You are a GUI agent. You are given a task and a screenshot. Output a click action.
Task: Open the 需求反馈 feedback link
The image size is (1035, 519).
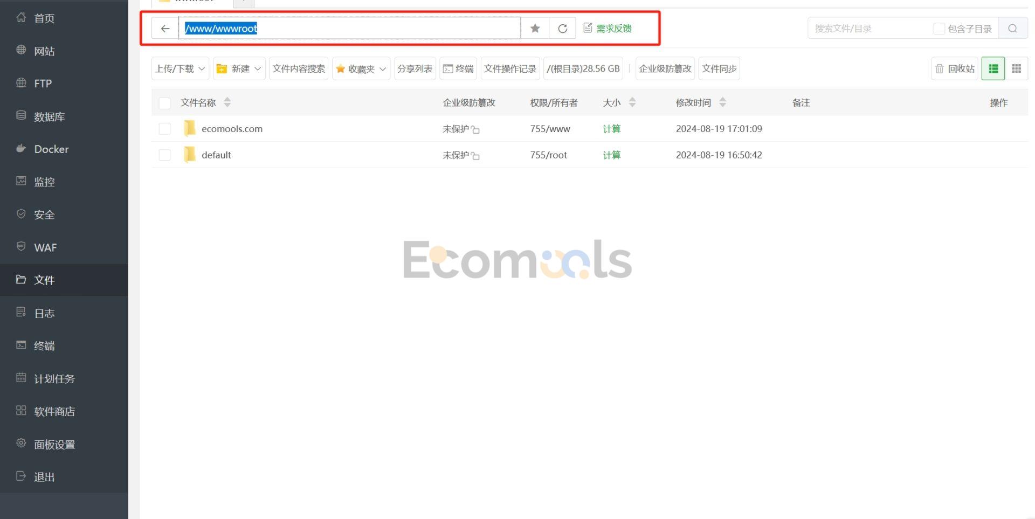click(608, 28)
